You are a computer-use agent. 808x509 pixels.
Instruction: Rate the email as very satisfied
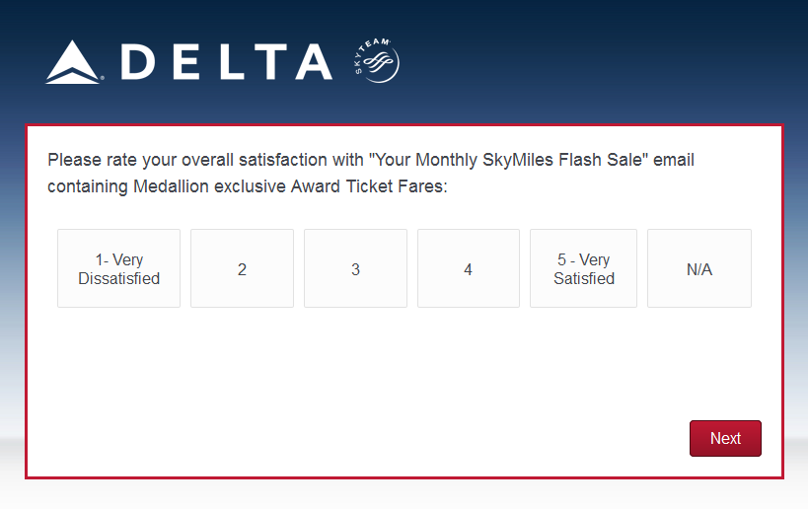583,268
